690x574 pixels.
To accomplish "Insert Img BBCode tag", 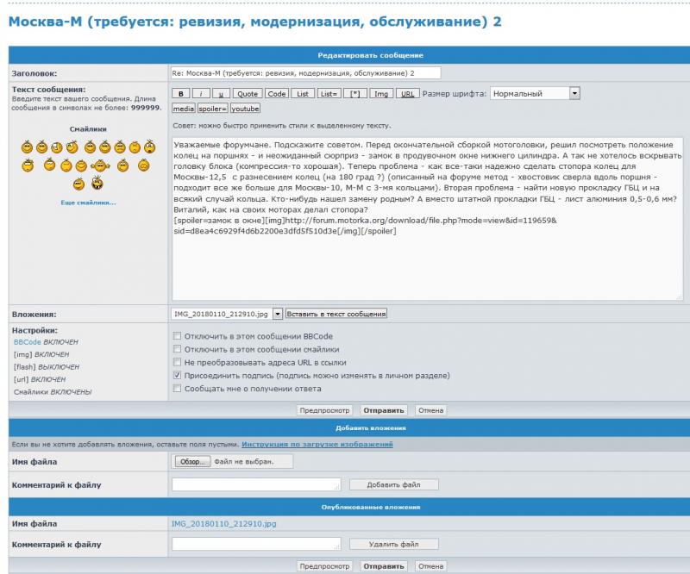I will coord(382,93).
